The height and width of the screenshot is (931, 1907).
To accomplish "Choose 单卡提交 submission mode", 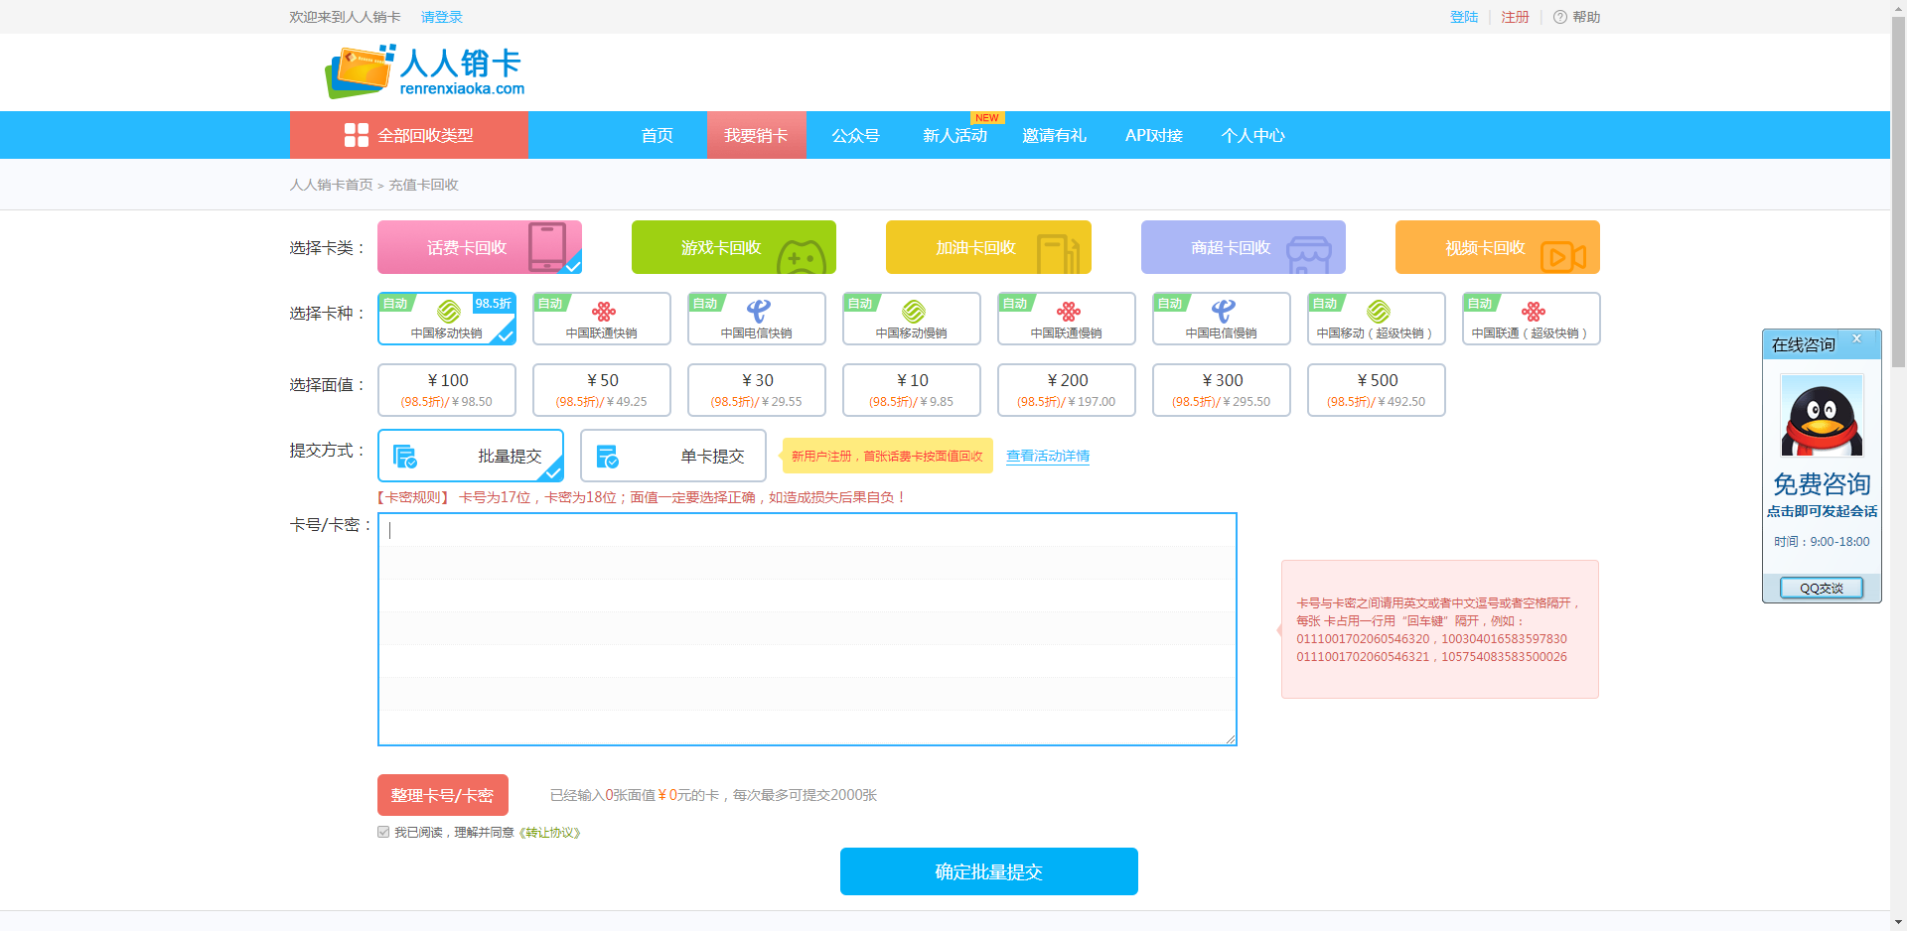I will click(673, 456).
